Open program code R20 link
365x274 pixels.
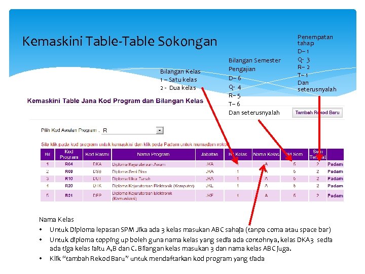(x=69, y=186)
